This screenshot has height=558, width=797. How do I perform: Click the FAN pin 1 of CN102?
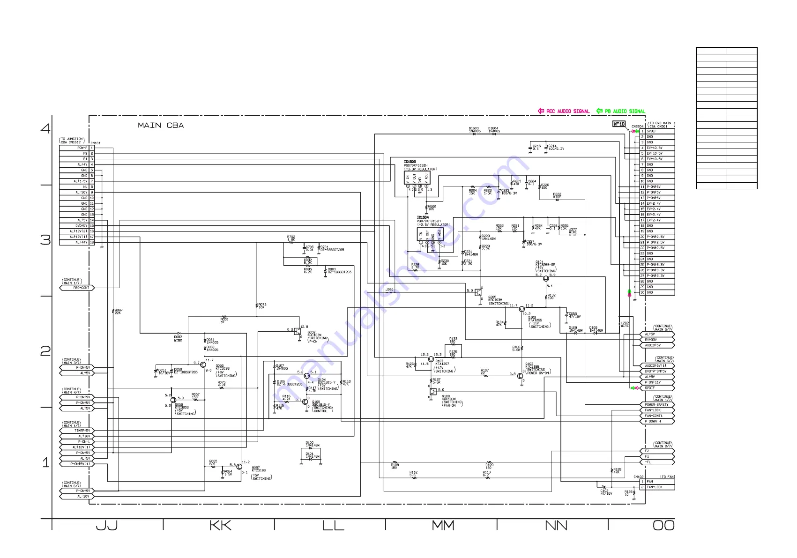point(657,482)
